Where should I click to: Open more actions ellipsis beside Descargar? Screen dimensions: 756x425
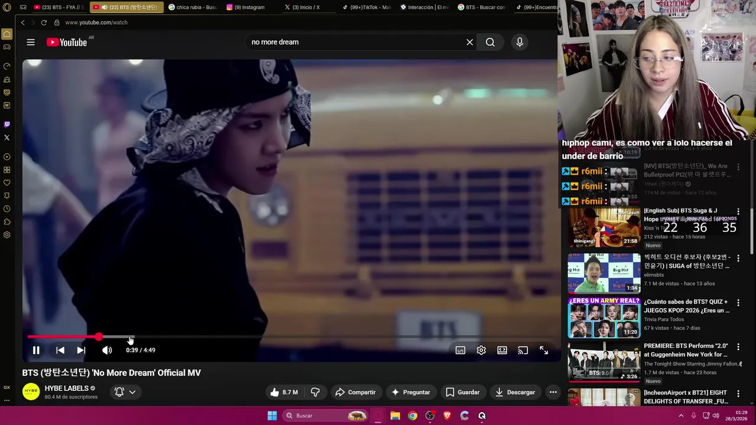point(553,392)
